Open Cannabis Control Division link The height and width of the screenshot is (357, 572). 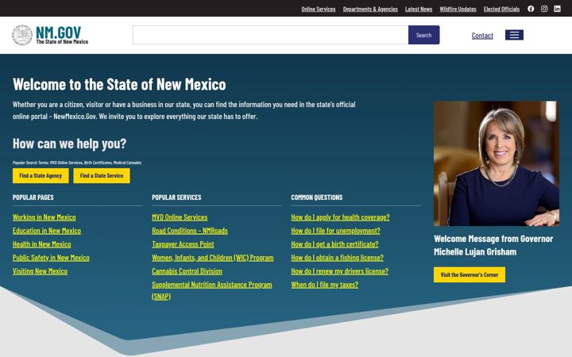tap(187, 271)
